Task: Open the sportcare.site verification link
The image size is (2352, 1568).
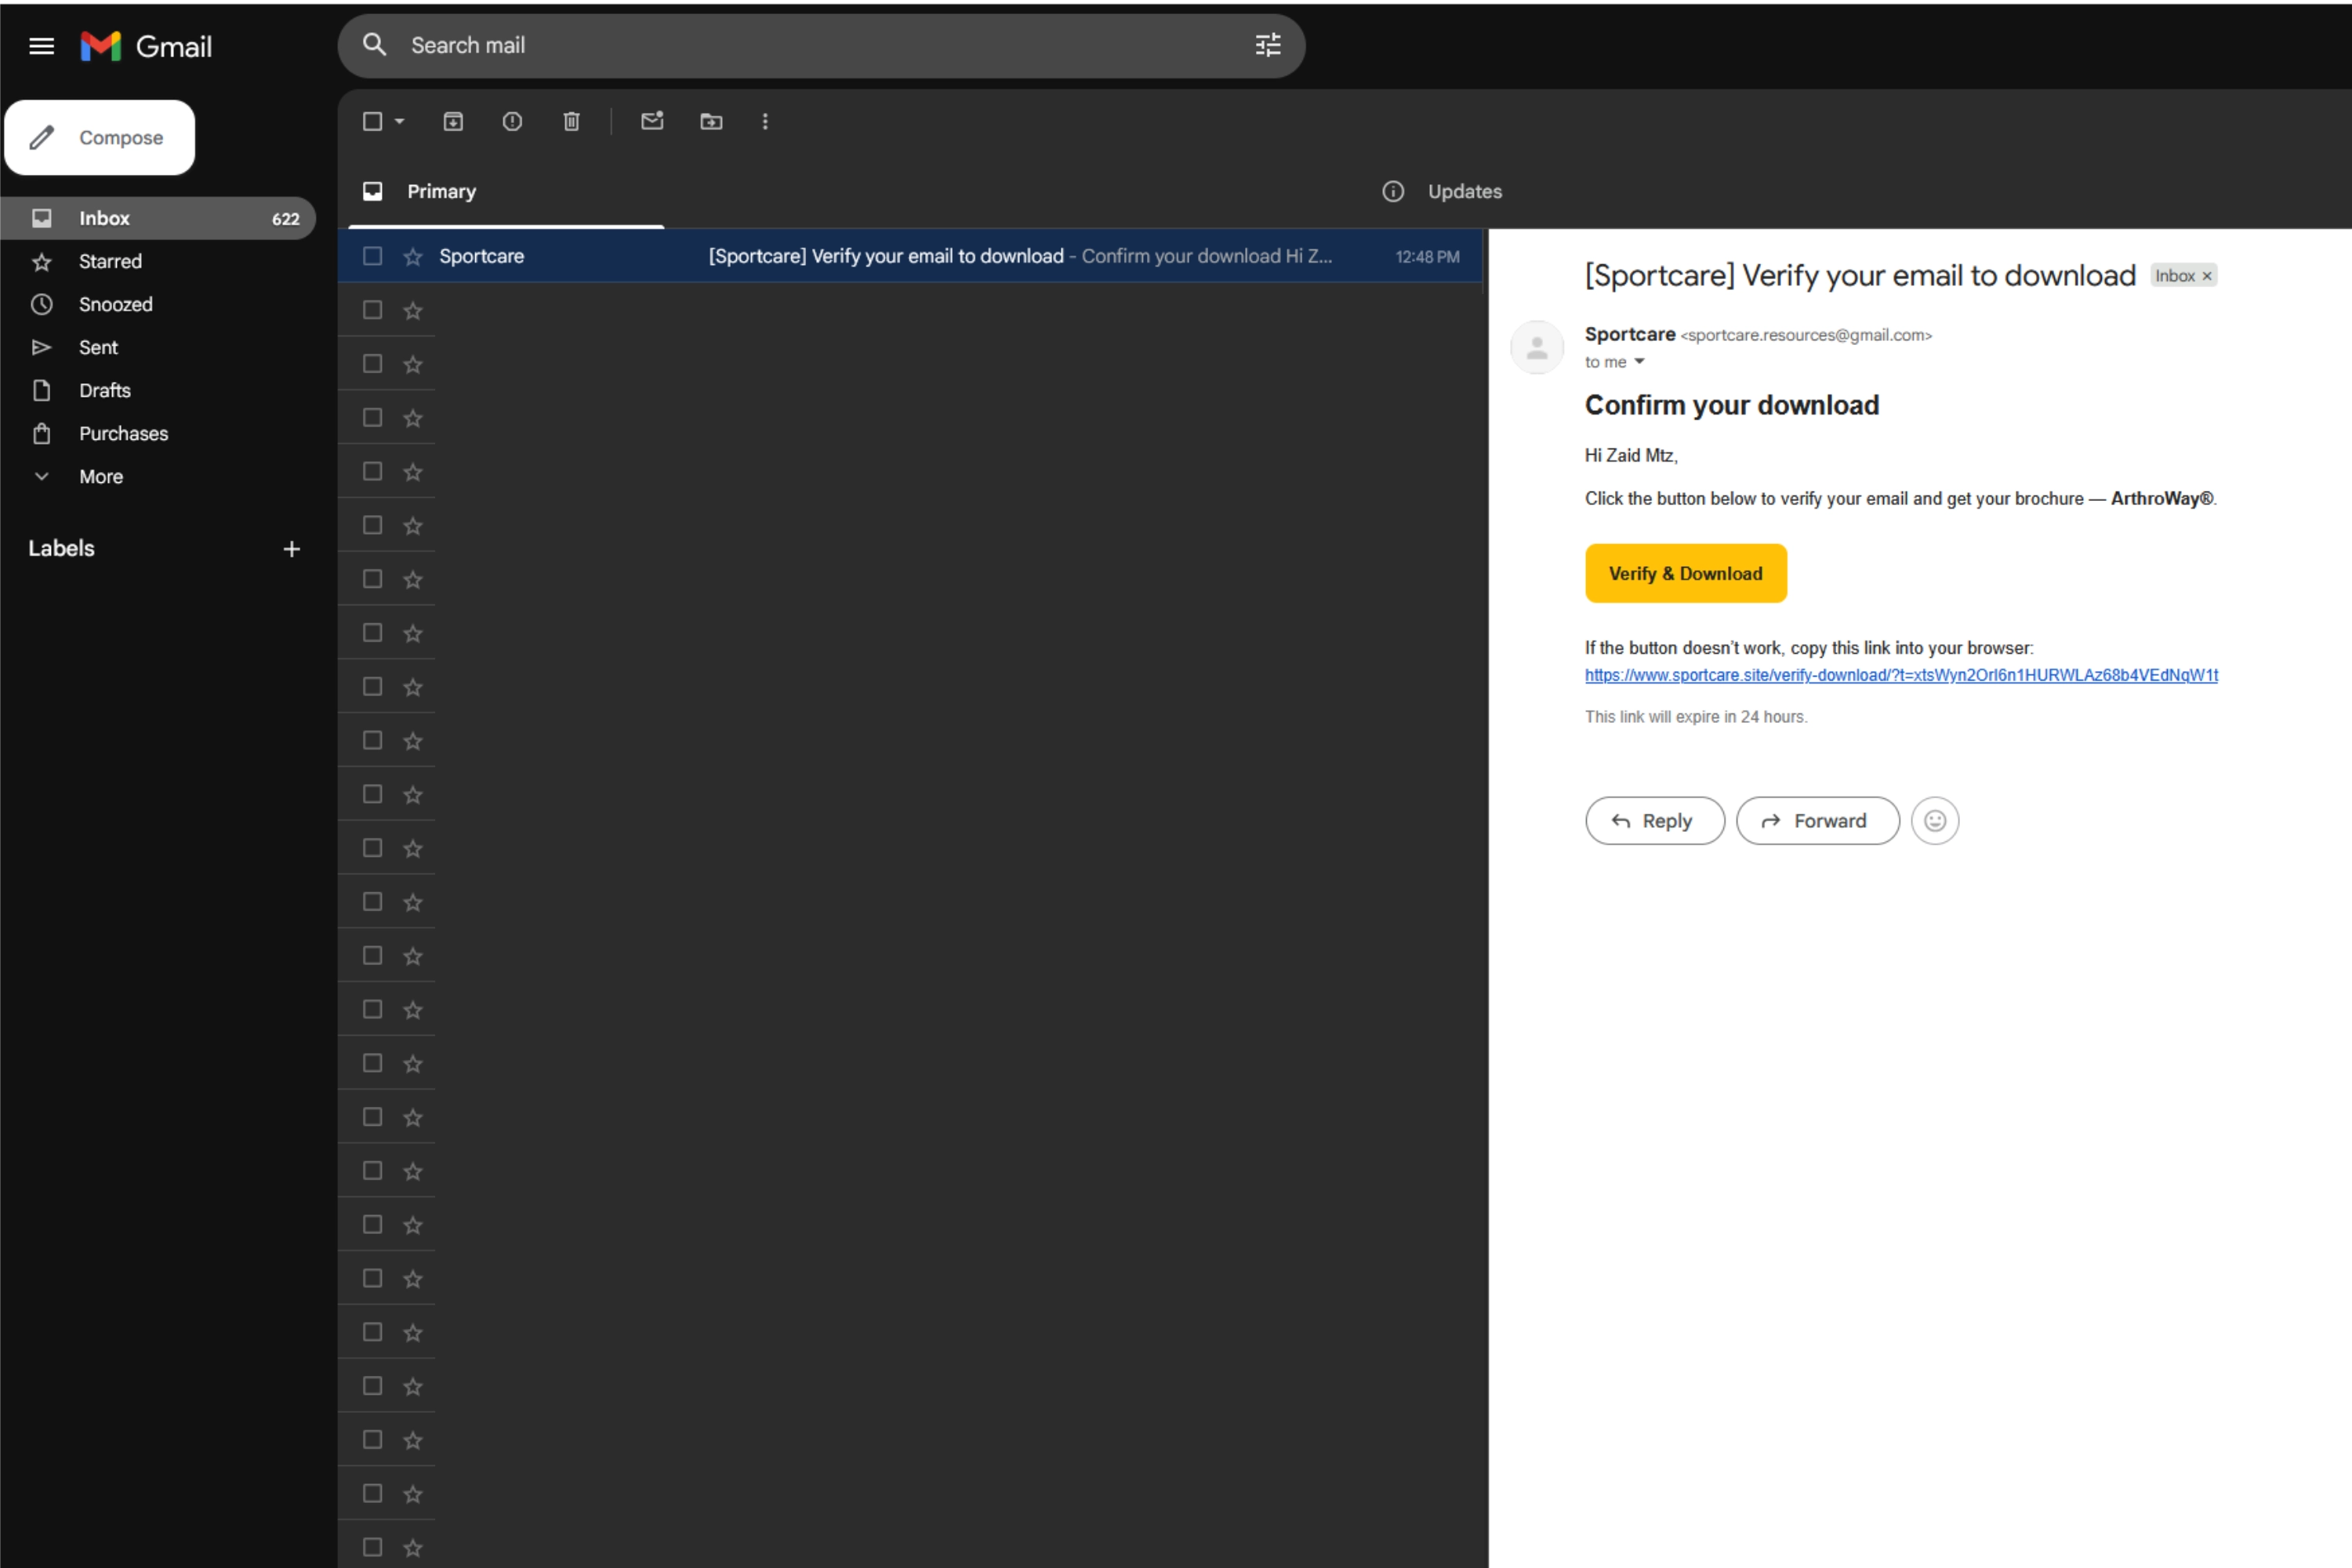Action: [x=1901, y=675]
